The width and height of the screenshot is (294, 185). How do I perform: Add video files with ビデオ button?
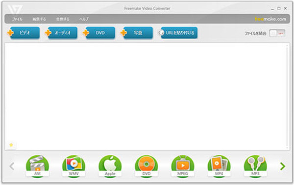click(x=24, y=33)
